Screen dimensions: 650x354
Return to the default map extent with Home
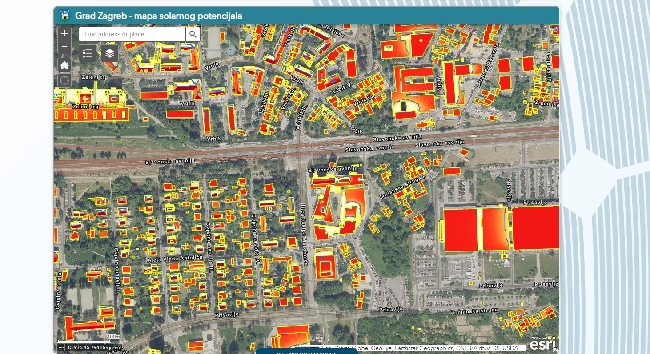(x=64, y=65)
